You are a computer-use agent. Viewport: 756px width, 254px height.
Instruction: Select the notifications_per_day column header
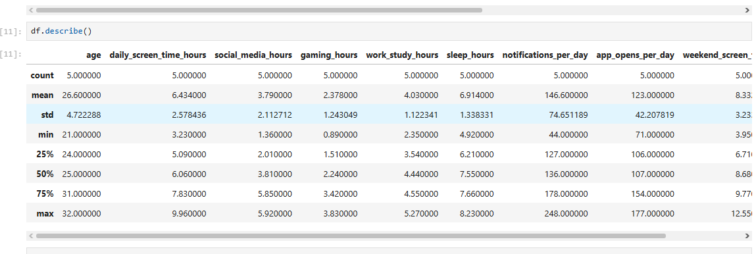[x=545, y=55]
